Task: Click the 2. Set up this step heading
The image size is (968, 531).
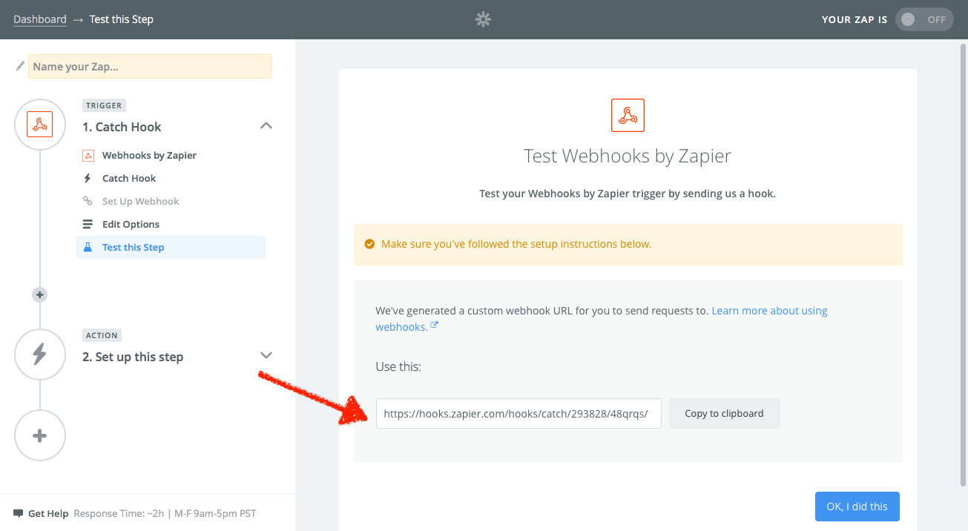Action: coord(133,357)
